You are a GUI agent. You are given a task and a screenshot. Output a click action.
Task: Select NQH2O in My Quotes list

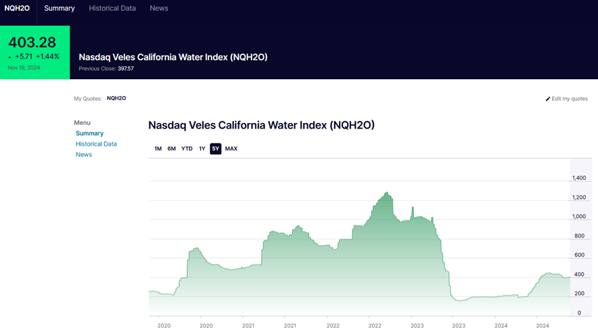click(116, 98)
